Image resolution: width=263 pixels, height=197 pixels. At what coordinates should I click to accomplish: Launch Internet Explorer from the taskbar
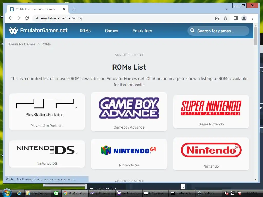click(19, 193)
